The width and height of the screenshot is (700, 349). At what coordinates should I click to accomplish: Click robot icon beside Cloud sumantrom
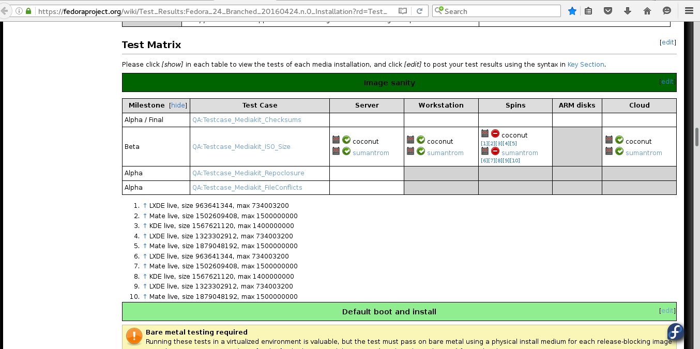pyautogui.click(x=609, y=151)
